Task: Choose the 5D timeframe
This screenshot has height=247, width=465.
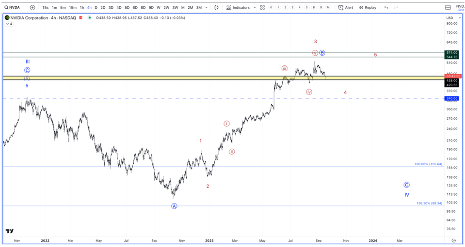Action: [127, 7]
